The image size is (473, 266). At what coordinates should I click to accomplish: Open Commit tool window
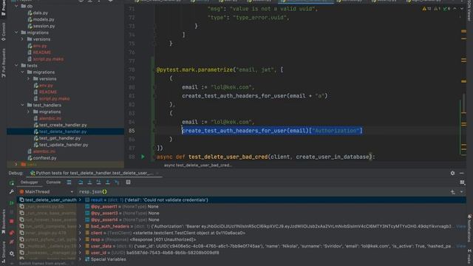pyautogui.click(x=3, y=32)
